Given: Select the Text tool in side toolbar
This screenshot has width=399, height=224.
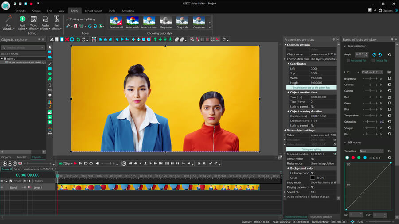Looking at the screenshot, I should [x=50, y=85].
